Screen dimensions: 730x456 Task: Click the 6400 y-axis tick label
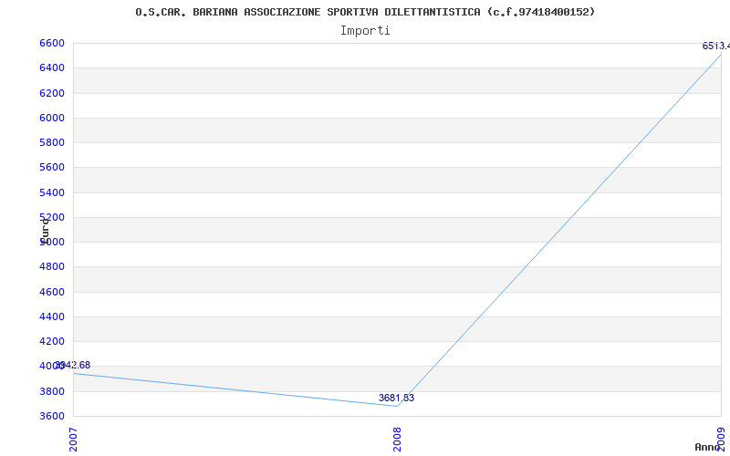[52, 68]
